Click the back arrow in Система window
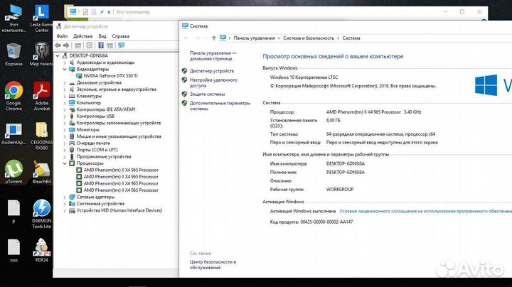 click(186, 38)
